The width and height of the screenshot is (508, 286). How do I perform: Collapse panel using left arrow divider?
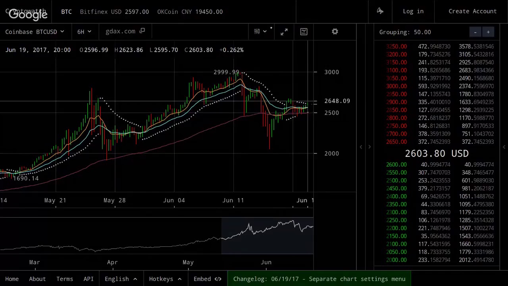pos(361,147)
